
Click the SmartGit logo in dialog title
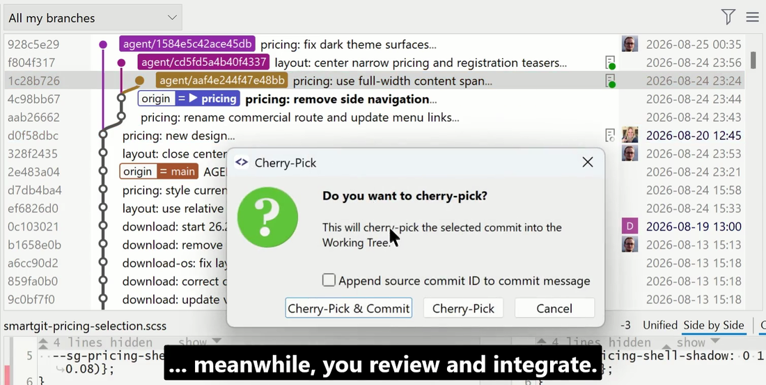[x=242, y=163]
